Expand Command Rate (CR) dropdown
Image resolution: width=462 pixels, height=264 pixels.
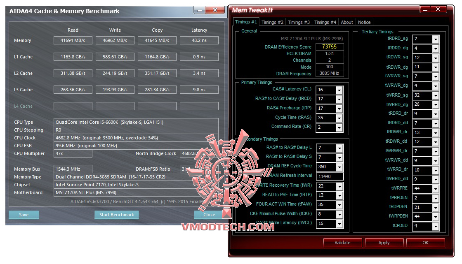point(339,127)
